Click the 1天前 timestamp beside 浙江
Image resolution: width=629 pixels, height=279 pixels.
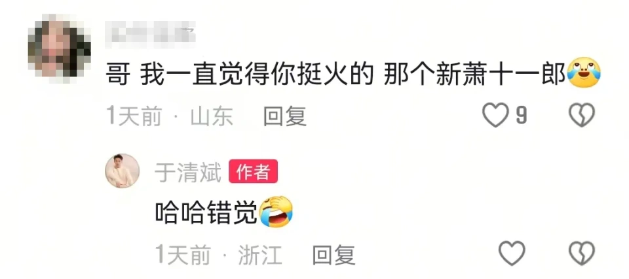[x=183, y=255]
